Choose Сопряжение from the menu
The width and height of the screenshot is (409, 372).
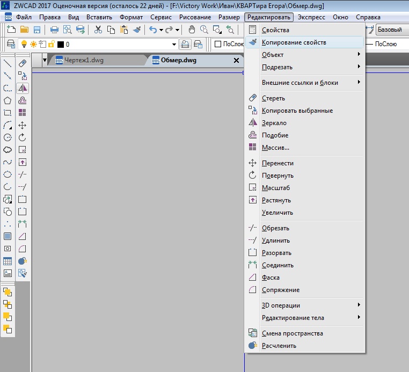pos(304,290)
